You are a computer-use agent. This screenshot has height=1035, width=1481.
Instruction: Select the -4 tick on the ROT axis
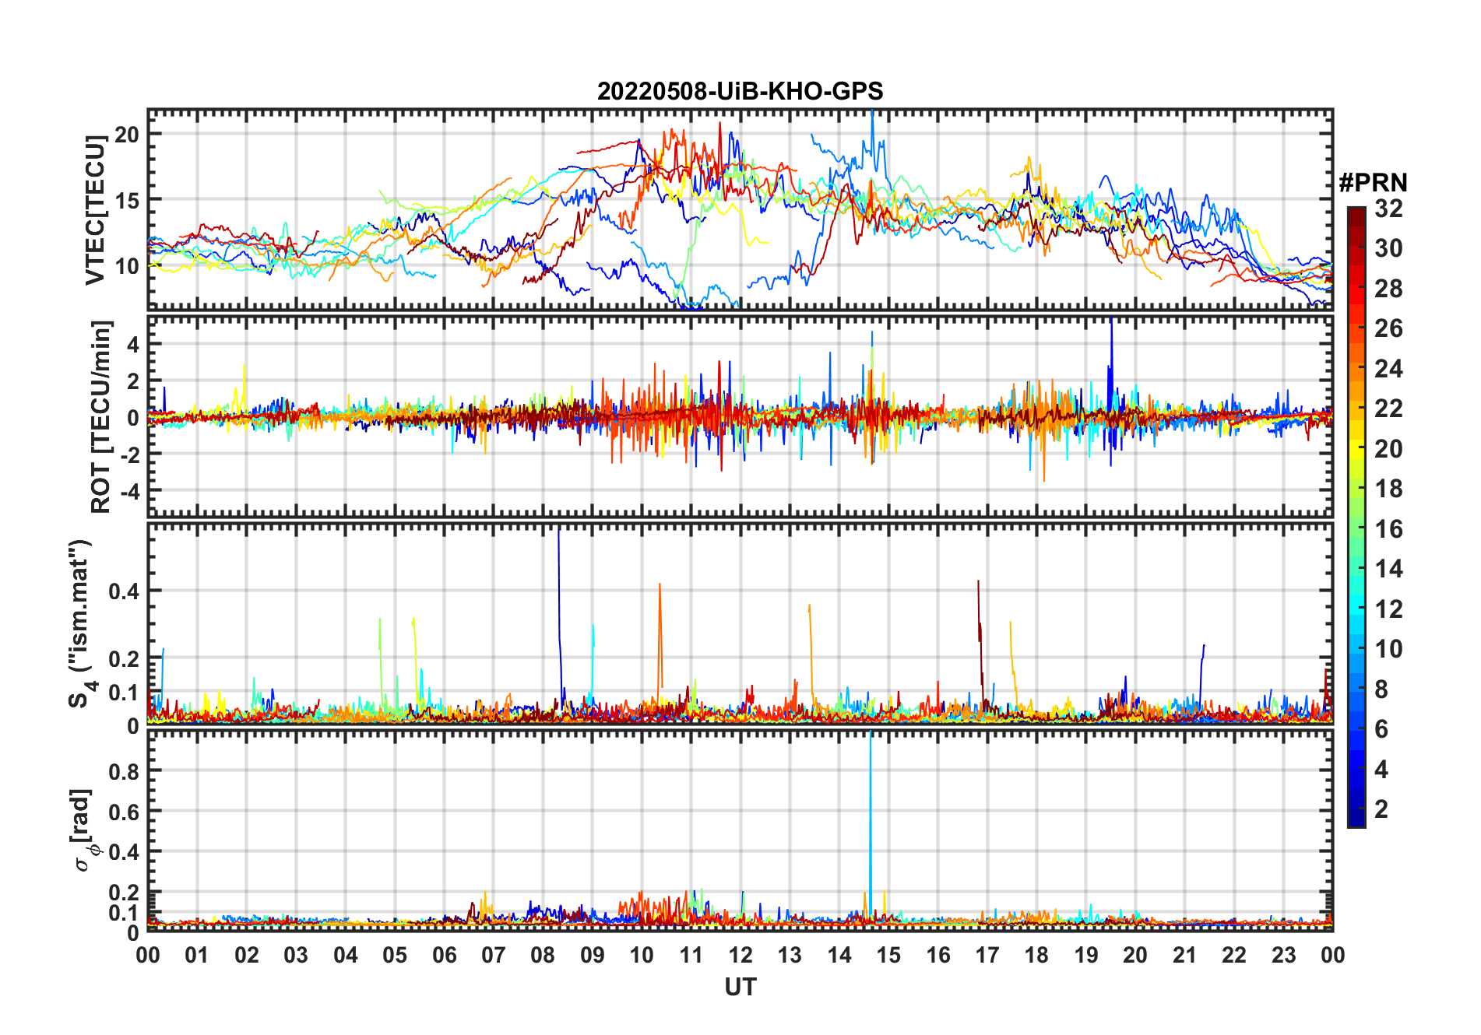point(129,491)
